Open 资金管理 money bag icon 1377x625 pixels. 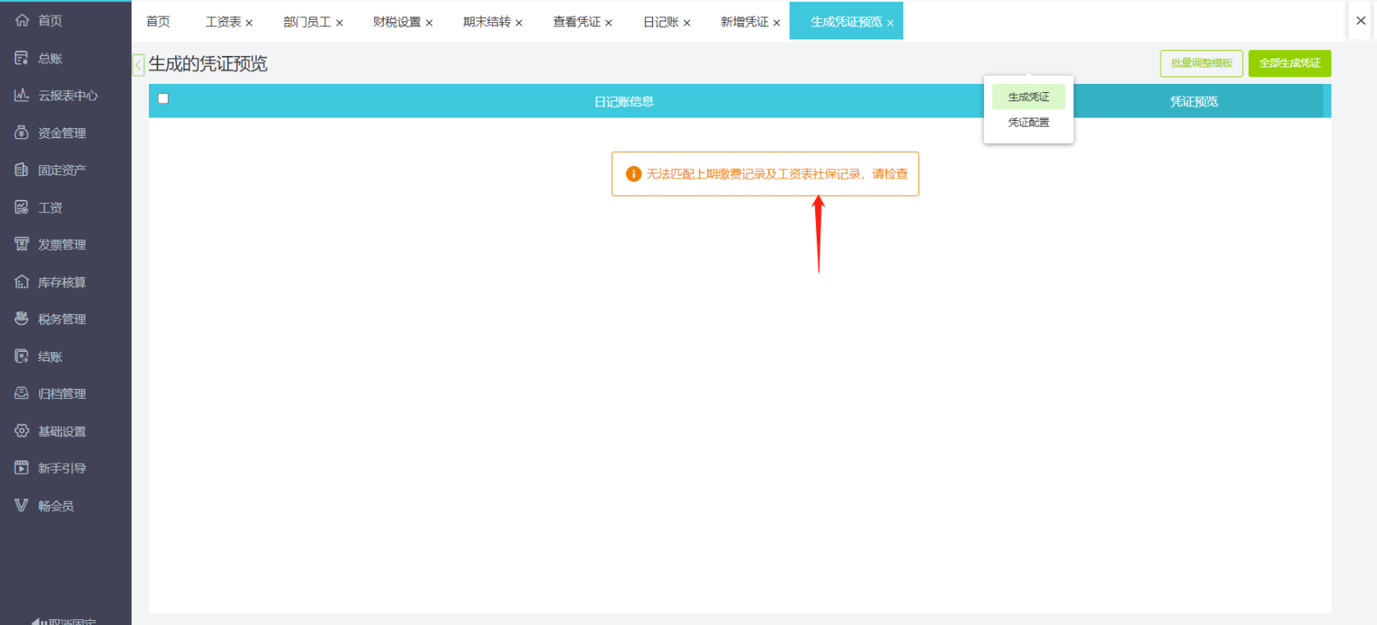(x=21, y=132)
